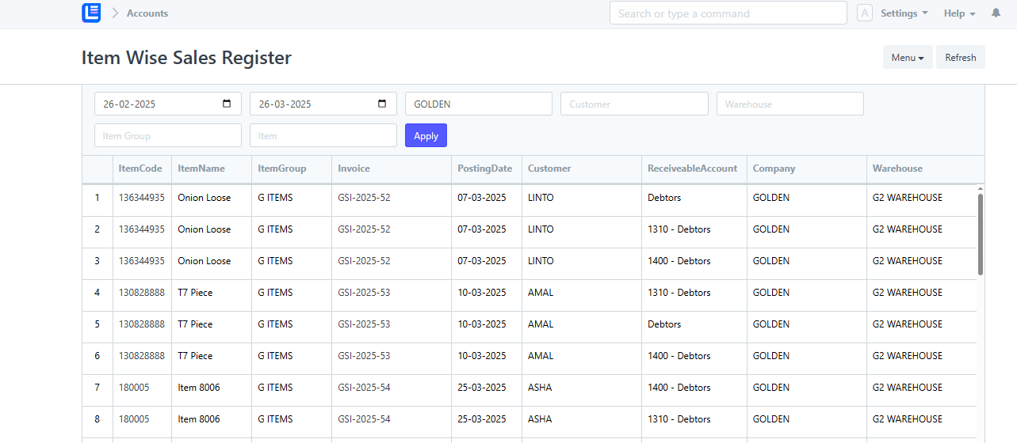
Task: Expand the Settings dropdown
Action: pos(904,13)
